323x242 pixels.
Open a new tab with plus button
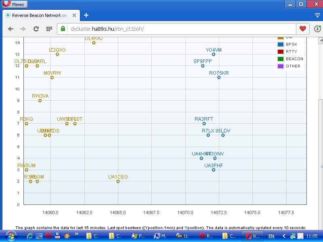pyautogui.click(x=86, y=15)
